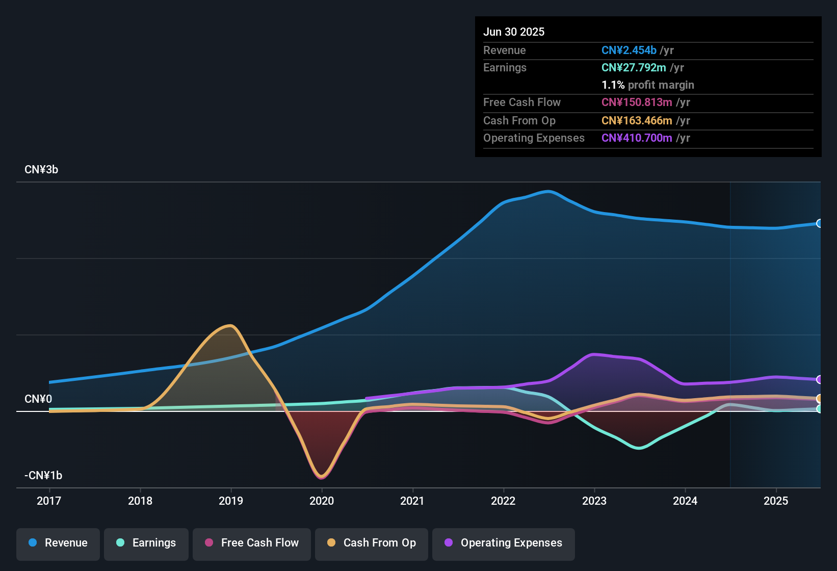Select the Revenue endpoint marker on the chart
The height and width of the screenshot is (571, 837).
(819, 223)
